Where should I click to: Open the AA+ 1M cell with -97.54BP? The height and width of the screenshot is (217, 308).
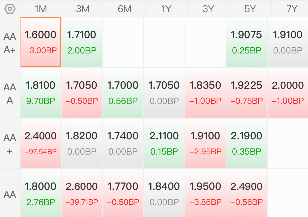[41, 143]
